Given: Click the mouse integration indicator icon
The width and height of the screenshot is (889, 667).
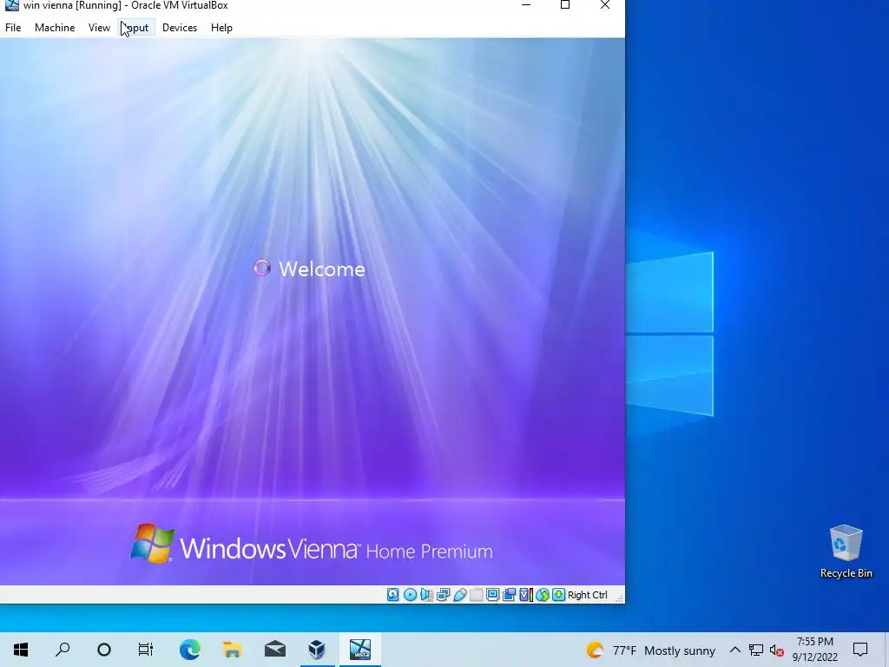Looking at the screenshot, I should (543, 594).
